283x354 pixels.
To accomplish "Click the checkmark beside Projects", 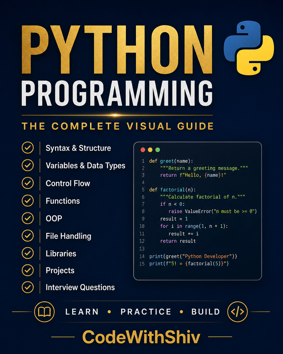I will tap(28, 270).
